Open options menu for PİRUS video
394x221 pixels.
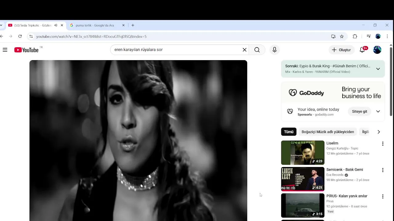[383, 196]
